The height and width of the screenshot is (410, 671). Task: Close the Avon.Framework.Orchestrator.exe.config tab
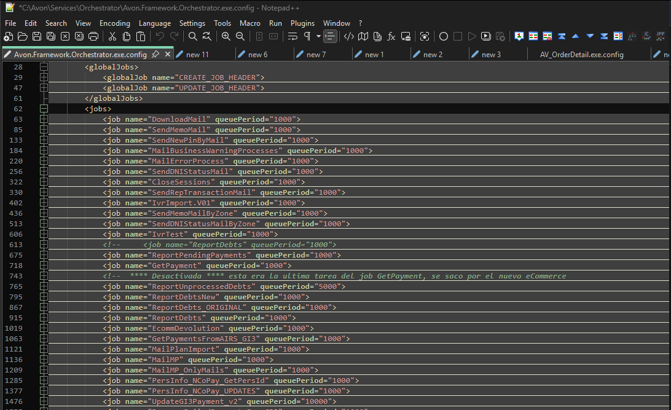click(x=168, y=54)
